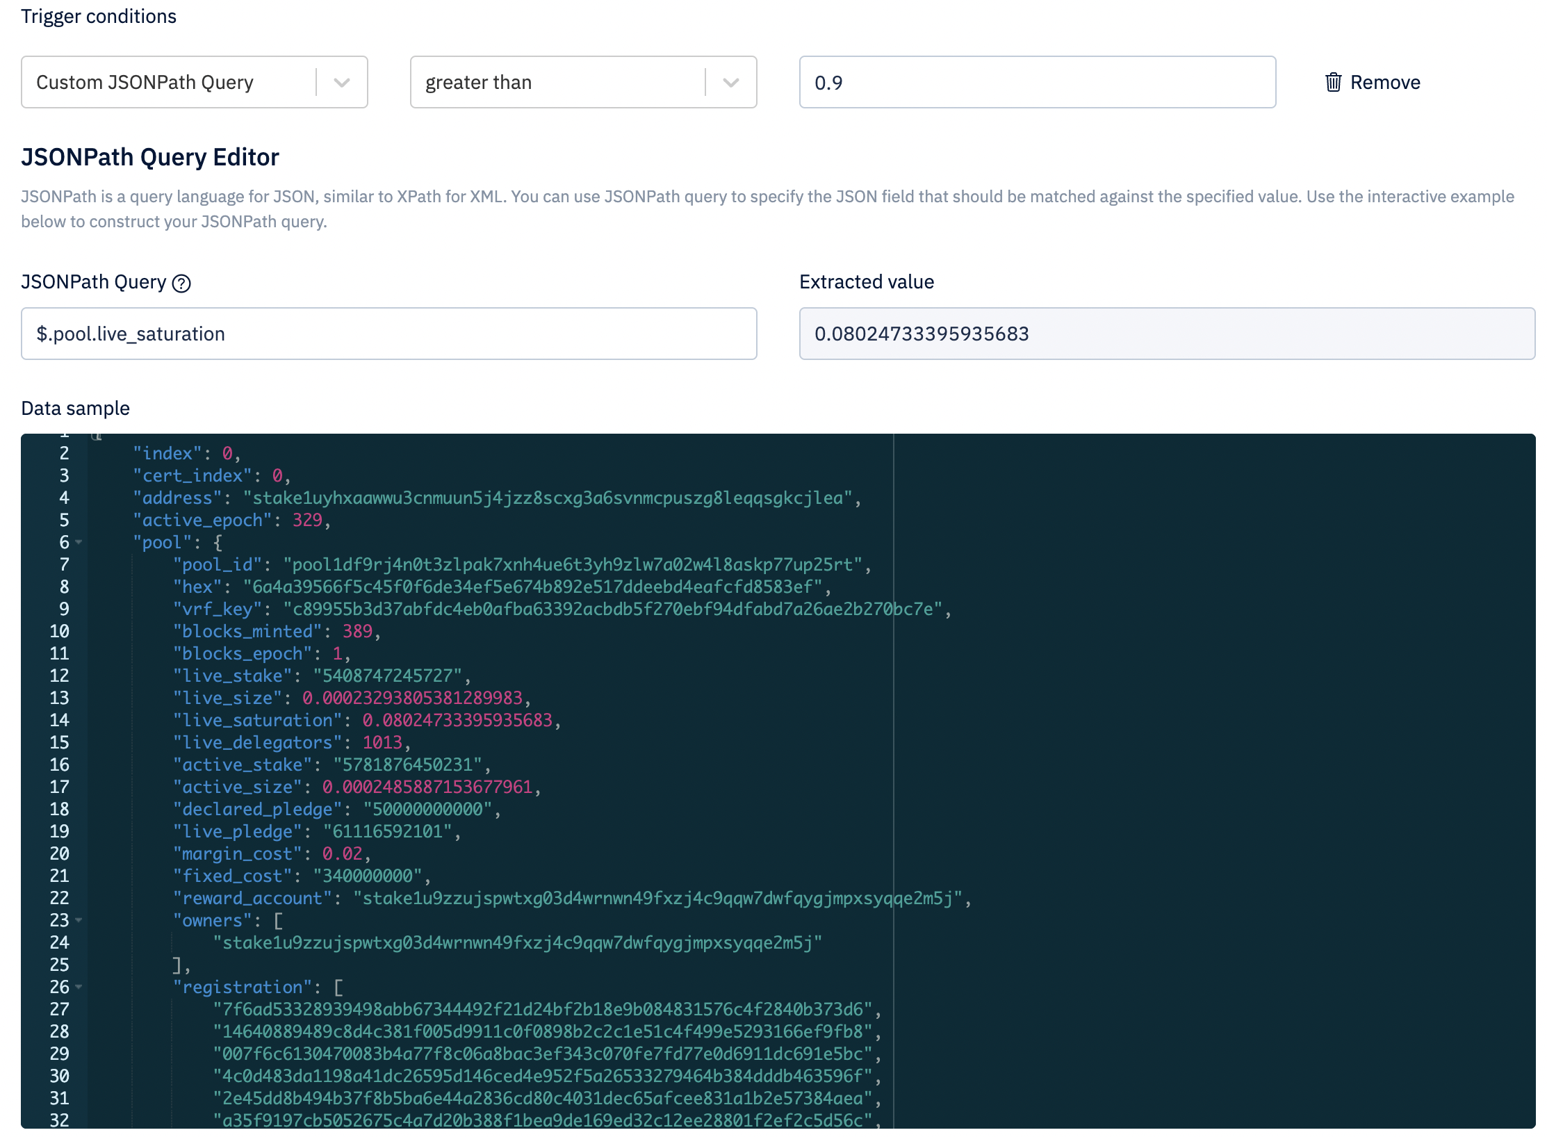1547x1137 pixels.
Task: Click the blocks_minted value 389
Action: [359, 631]
